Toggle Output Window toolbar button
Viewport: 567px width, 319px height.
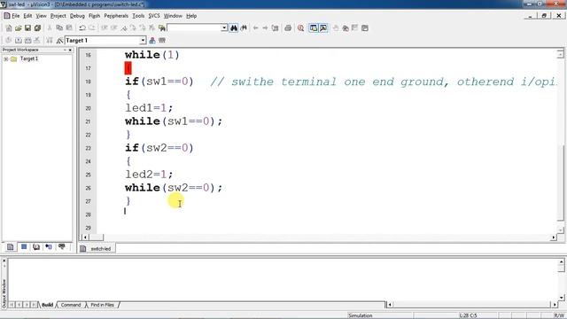tap(322, 27)
